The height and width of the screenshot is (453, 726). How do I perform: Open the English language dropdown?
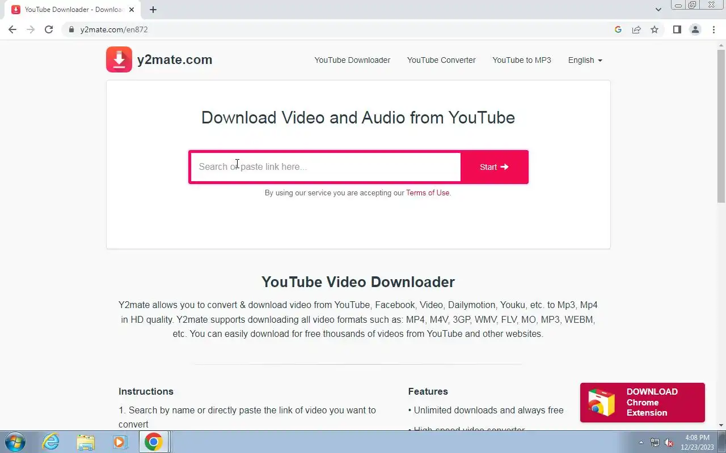coord(585,60)
